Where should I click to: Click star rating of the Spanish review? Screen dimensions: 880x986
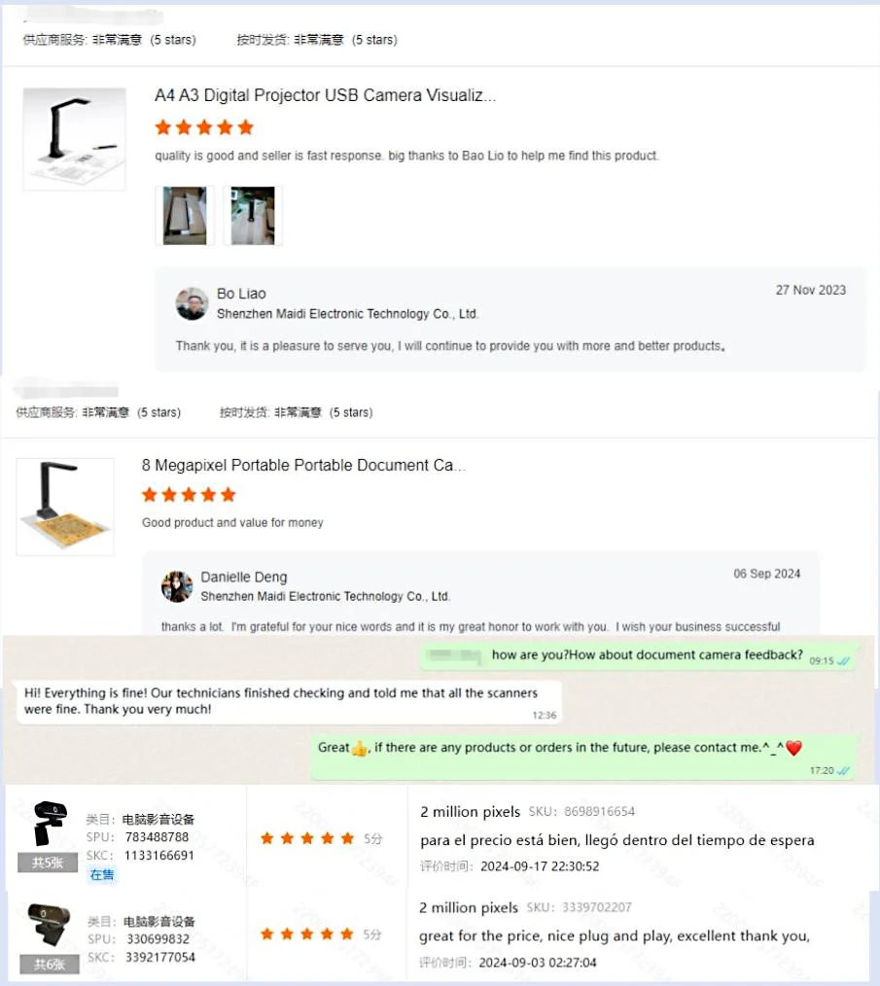click(307, 838)
